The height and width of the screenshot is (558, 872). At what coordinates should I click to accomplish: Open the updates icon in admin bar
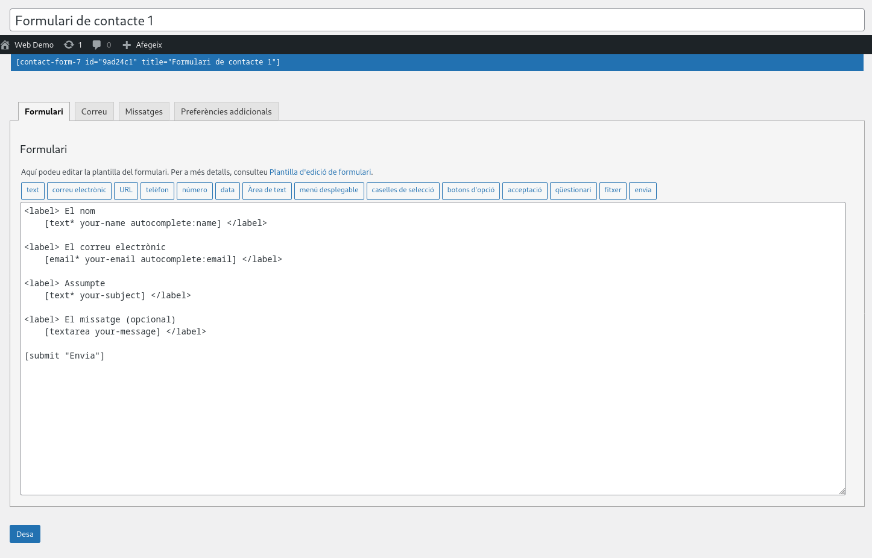69,45
